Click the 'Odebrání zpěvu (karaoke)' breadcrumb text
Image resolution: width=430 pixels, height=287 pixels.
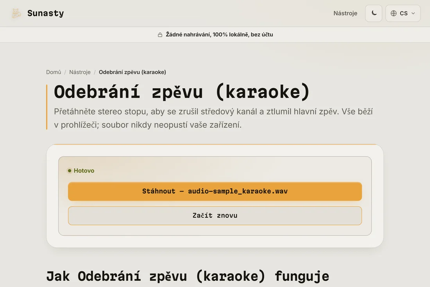click(133, 72)
